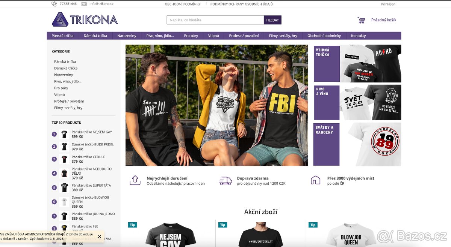The image size is (451, 247).
Task: Click the Trikona triangle logo
Action: pos(60,19)
